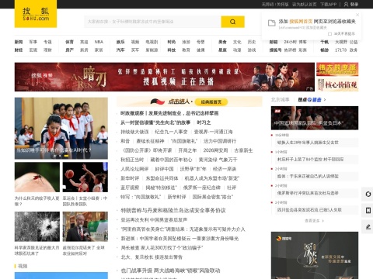The height and width of the screenshot is (279, 373).
Task: Open the 伟大的变革 banner
Action: (337, 69)
